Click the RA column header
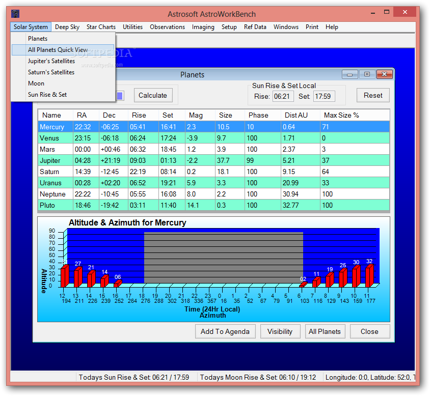 [x=86, y=116]
